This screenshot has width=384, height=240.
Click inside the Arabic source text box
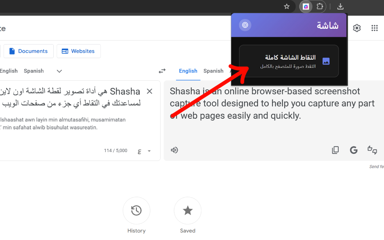pyautogui.click(x=70, y=97)
